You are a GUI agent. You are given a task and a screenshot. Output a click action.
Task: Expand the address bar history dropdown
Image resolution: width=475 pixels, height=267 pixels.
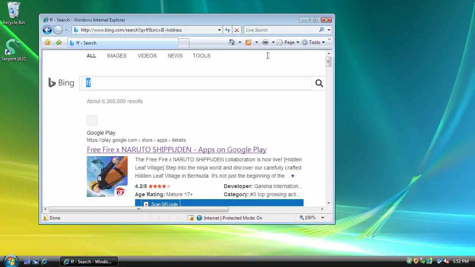(219, 30)
